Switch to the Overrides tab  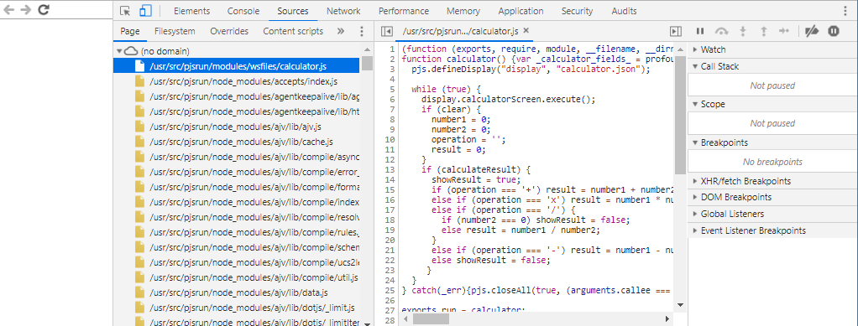pos(229,32)
